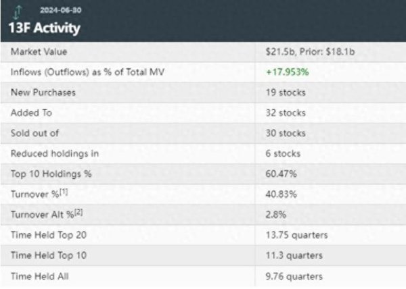Select the 30 stocks value
Screen dimensions: 406x289
pyautogui.click(x=286, y=133)
